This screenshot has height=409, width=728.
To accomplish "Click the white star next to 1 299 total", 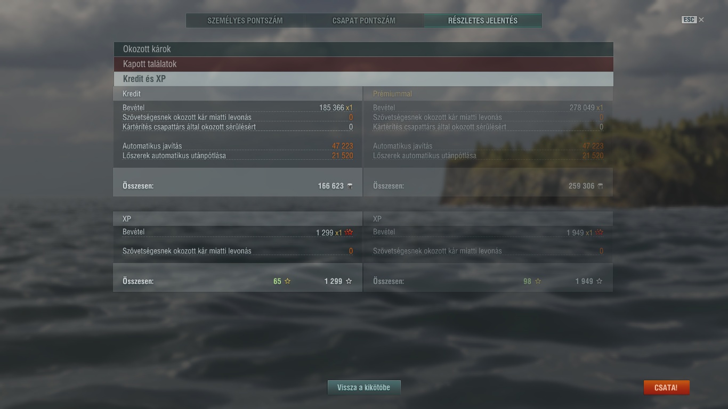I will 349,281.
